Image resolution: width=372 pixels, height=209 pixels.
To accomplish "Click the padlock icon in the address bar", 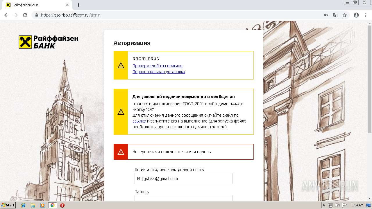I will [x=37, y=15].
